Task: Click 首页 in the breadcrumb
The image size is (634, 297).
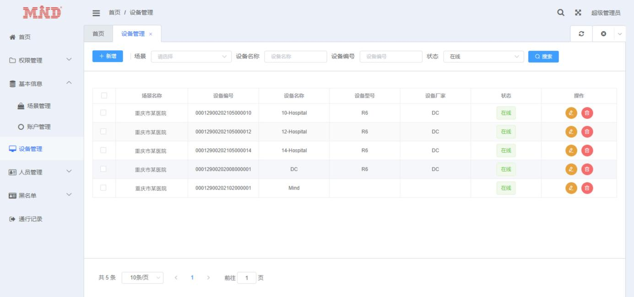Action: [x=114, y=13]
